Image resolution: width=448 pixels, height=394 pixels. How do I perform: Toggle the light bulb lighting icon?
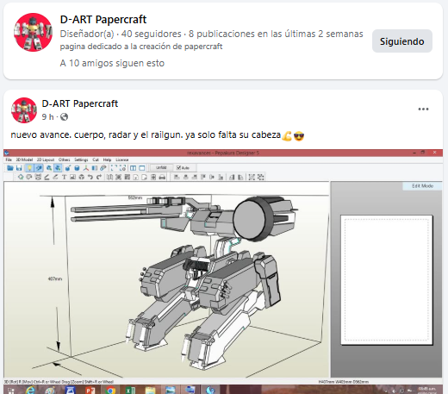29,168
